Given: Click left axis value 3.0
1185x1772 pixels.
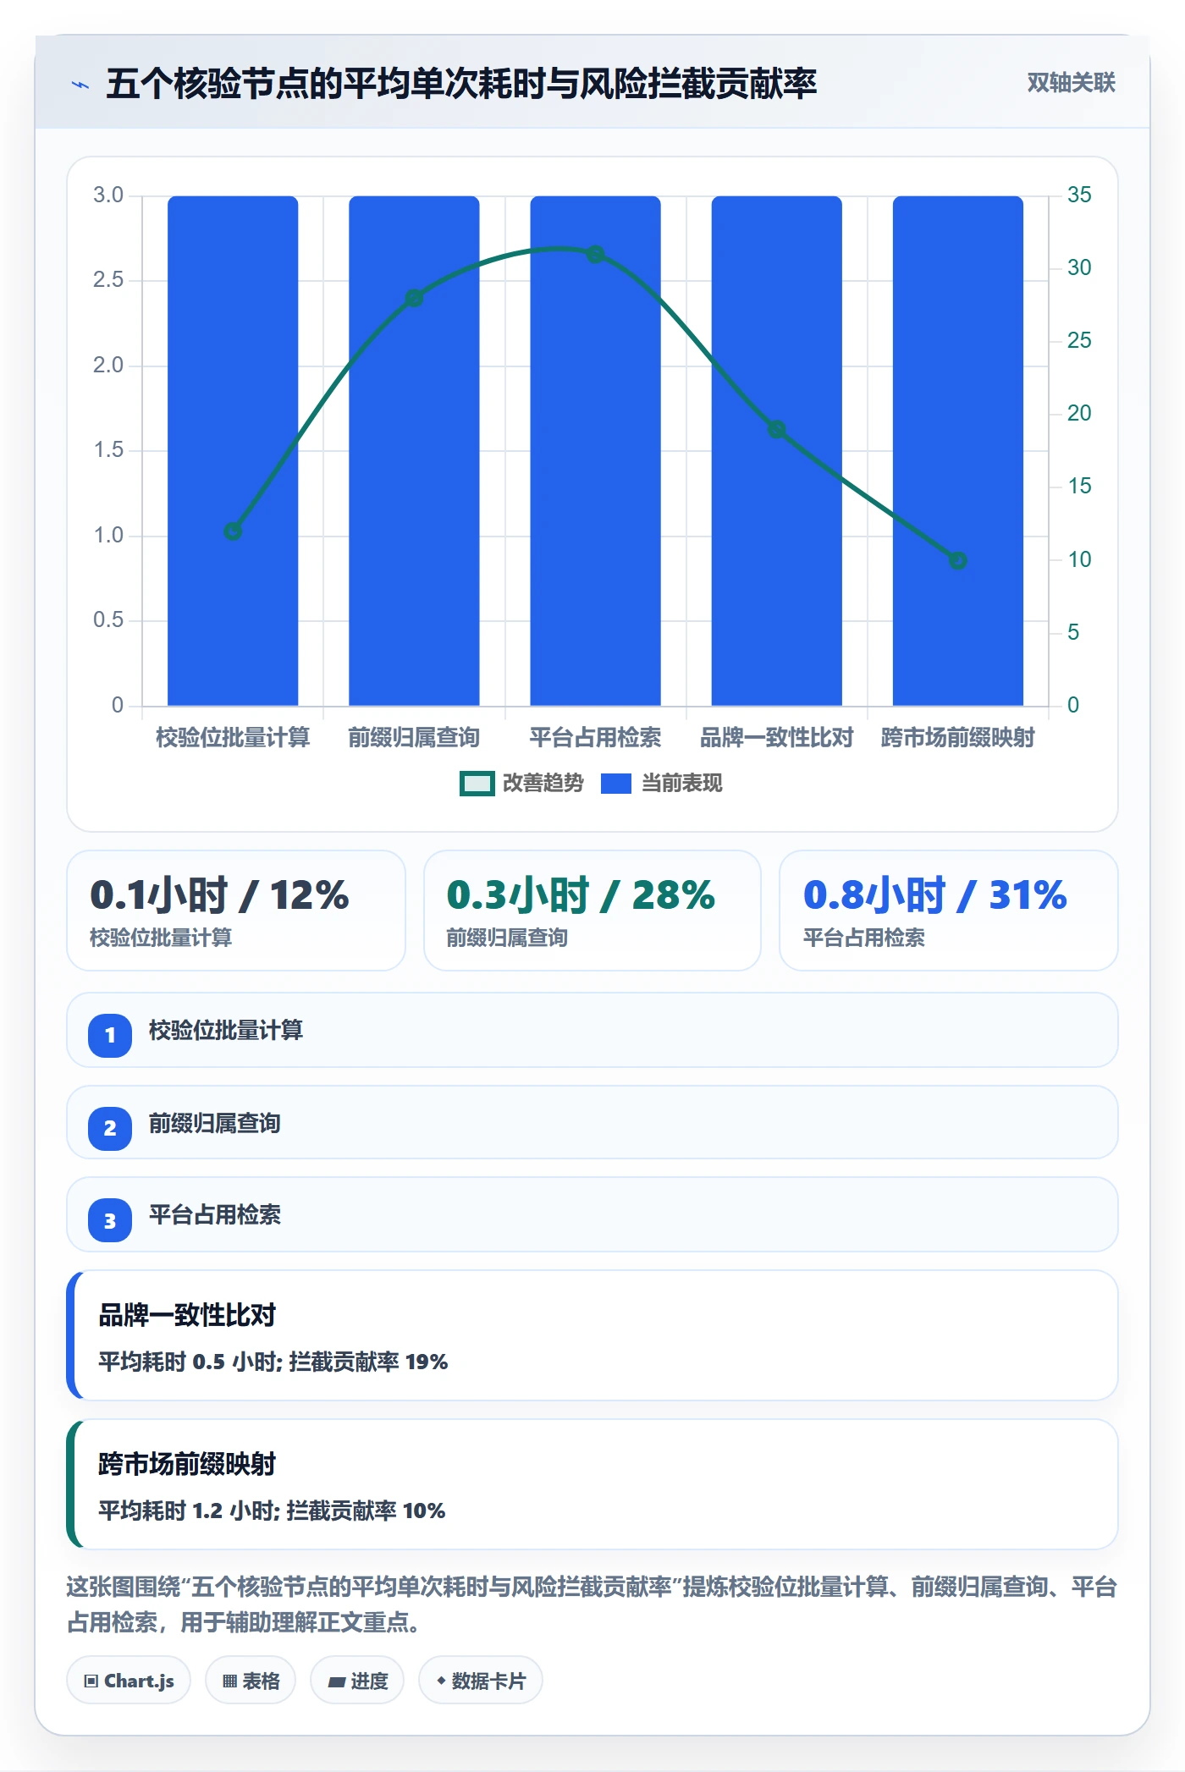Looking at the screenshot, I should [108, 195].
